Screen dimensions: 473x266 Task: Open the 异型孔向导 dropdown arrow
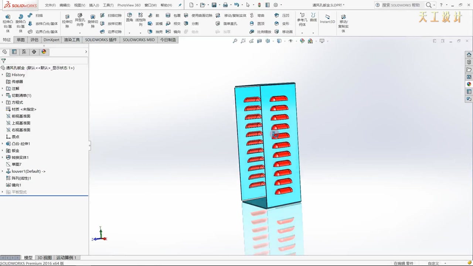click(x=80, y=33)
